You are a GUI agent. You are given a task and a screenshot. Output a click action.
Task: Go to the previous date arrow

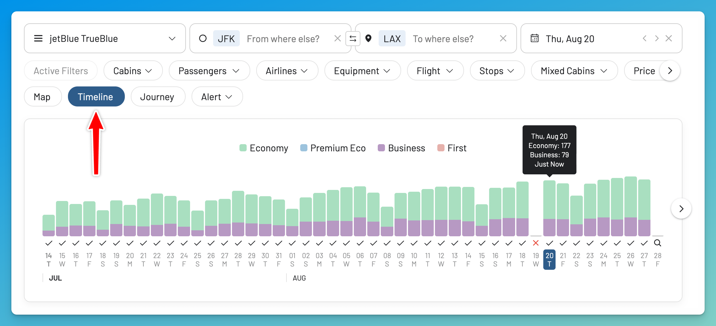[x=644, y=38]
